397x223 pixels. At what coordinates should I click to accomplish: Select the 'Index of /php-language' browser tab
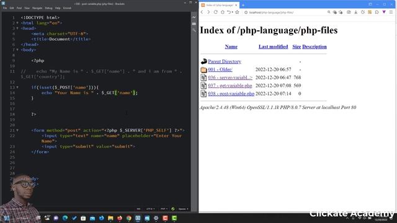(219, 5)
